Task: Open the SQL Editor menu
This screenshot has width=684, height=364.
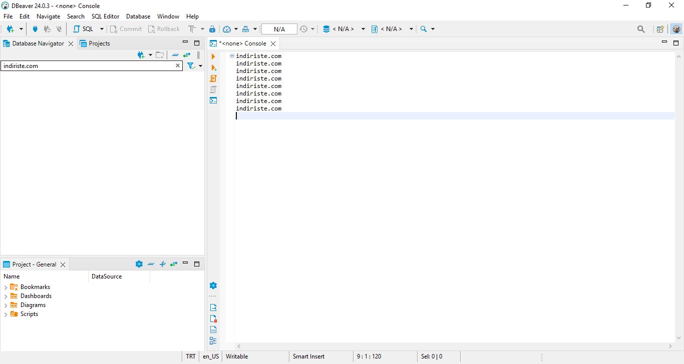Action: coord(105,16)
